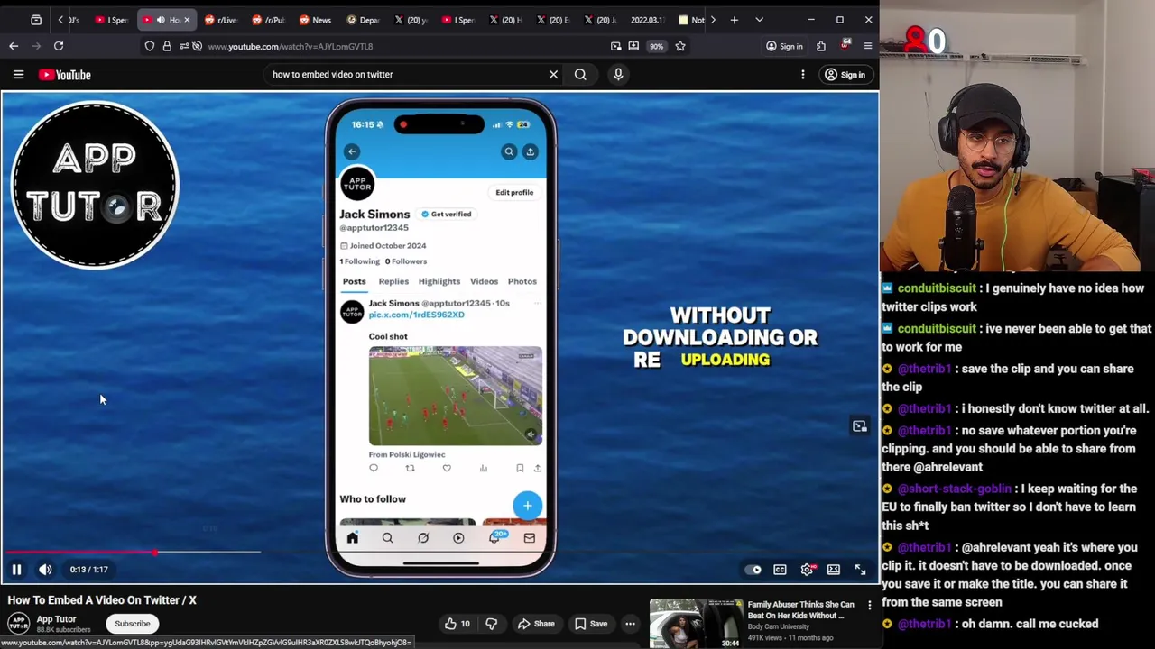Screen dimensions: 1155x649
Task: Click the 0:13 / 1:17 time display
Action: (89, 570)
